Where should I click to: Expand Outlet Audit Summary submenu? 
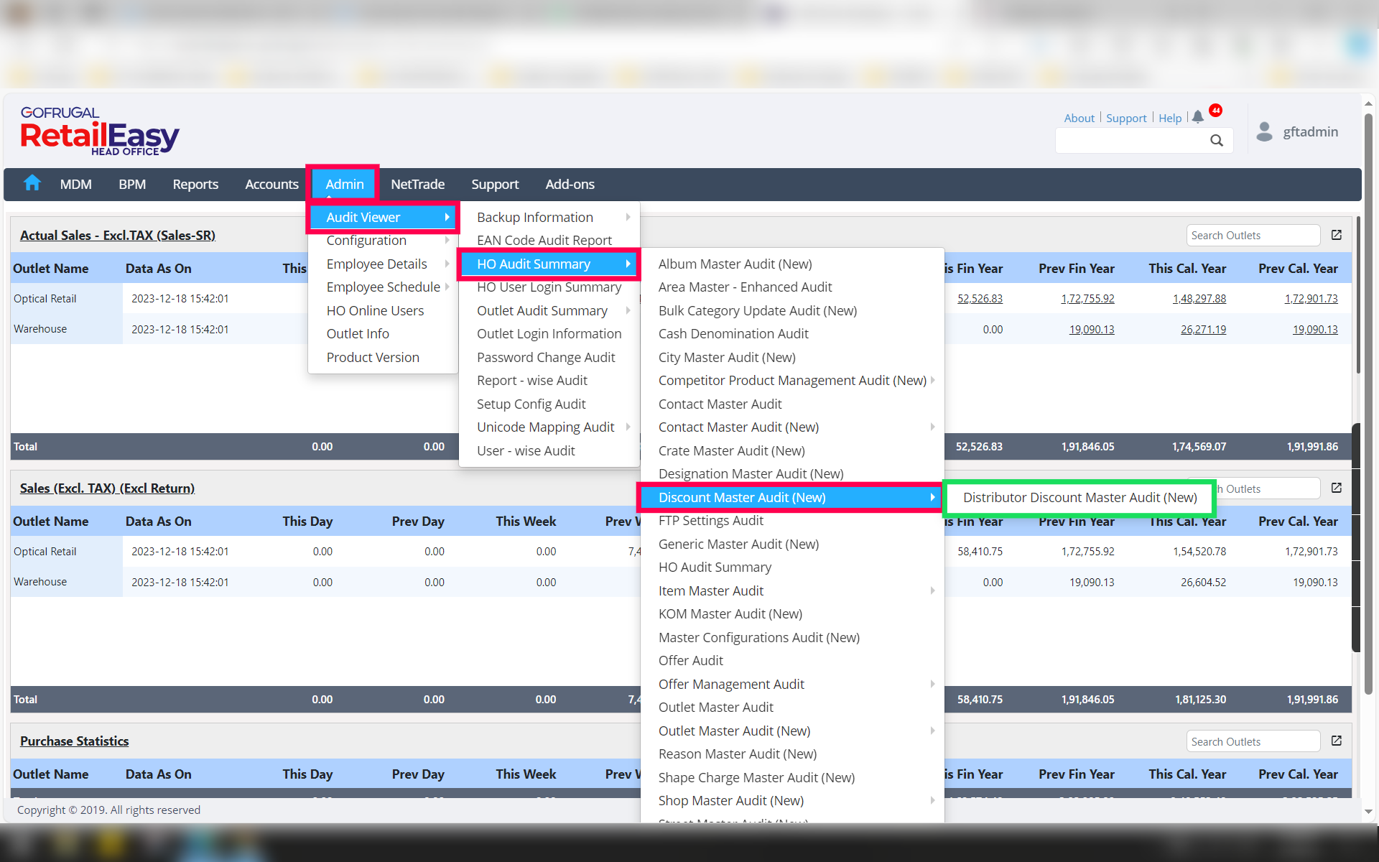tap(628, 310)
